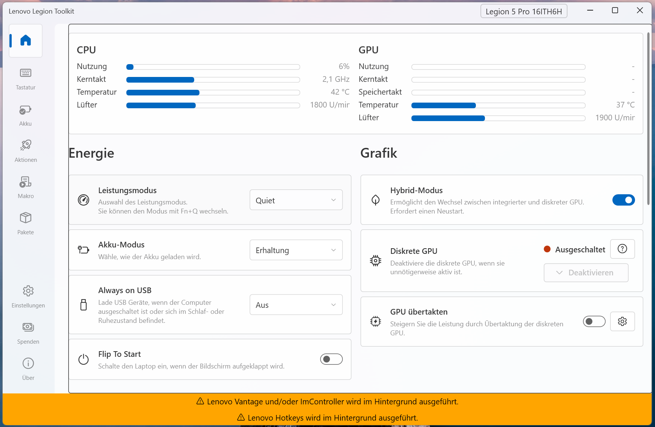Minimize the Lenovo Legion Toolkit window

click(590, 11)
